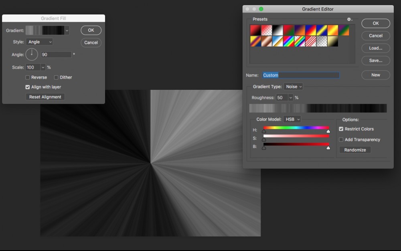The width and height of the screenshot is (401, 251).
Task: Choose the Black, White gradient preset
Action: click(x=277, y=30)
